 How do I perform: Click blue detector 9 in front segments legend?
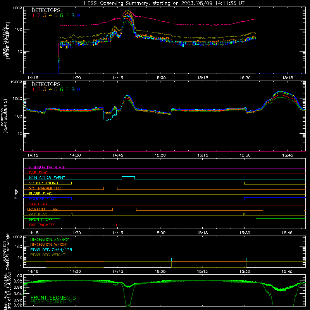click(79, 15)
